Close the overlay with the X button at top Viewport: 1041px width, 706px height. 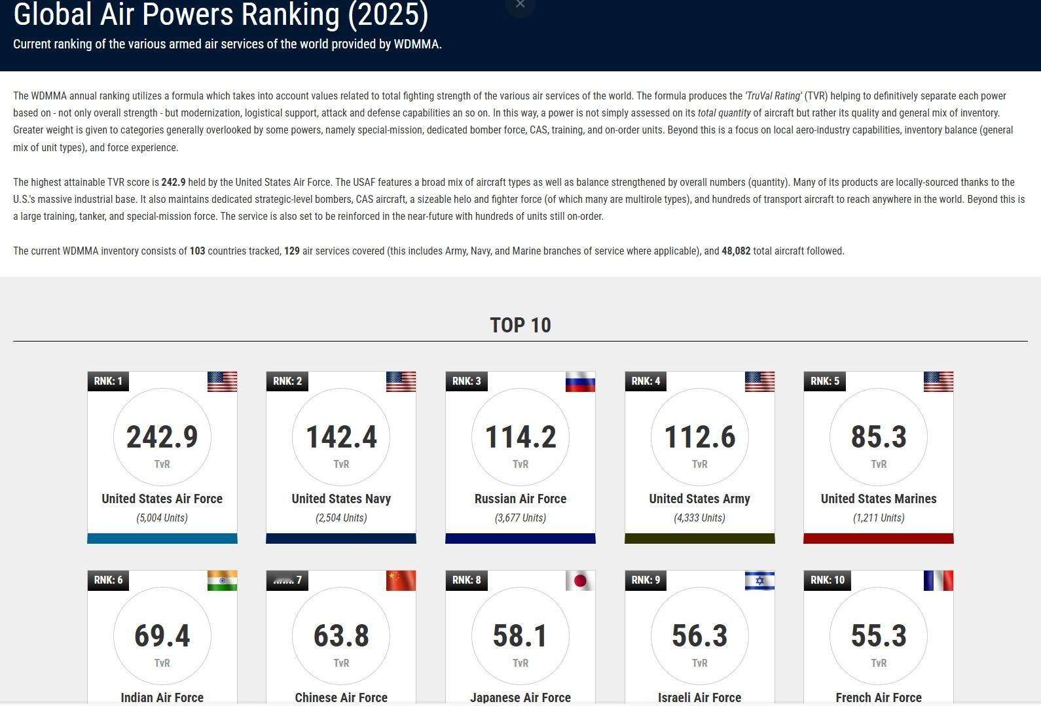pyautogui.click(x=520, y=5)
